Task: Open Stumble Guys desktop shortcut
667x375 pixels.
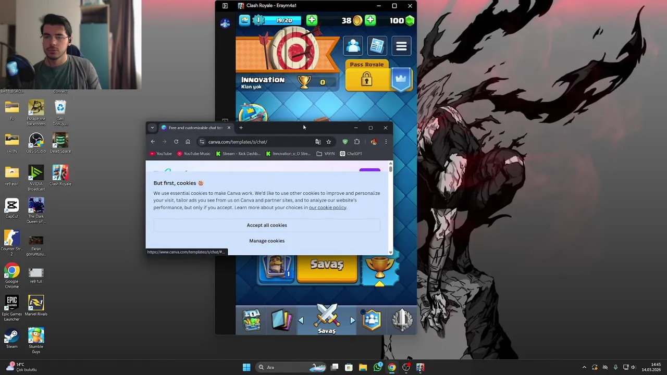Action: click(x=36, y=341)
